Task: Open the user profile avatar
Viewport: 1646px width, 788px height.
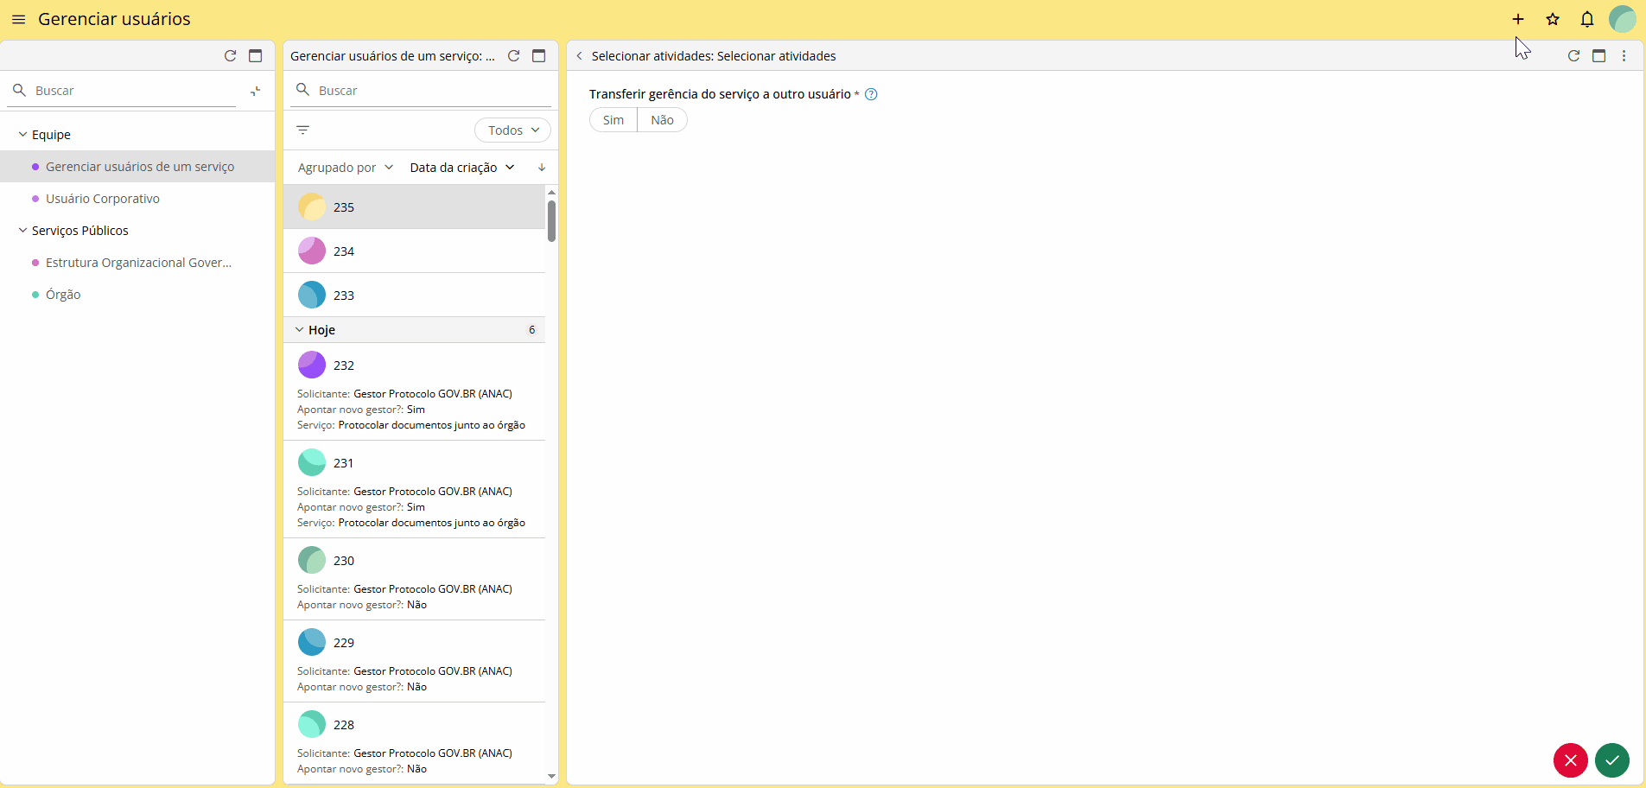Action: click(x=1623, y=19)
